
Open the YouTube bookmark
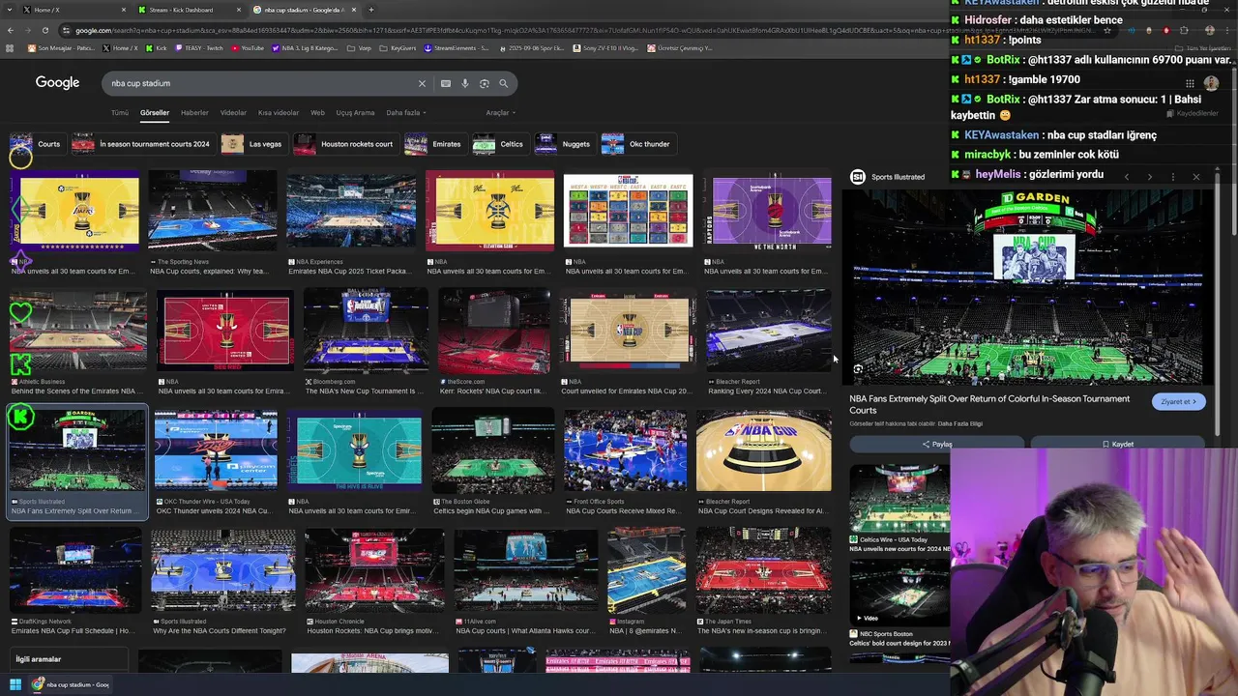[x=247, y=47]
